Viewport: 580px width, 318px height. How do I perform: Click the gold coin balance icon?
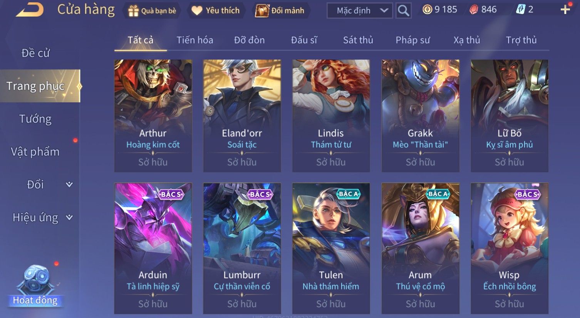427,10
